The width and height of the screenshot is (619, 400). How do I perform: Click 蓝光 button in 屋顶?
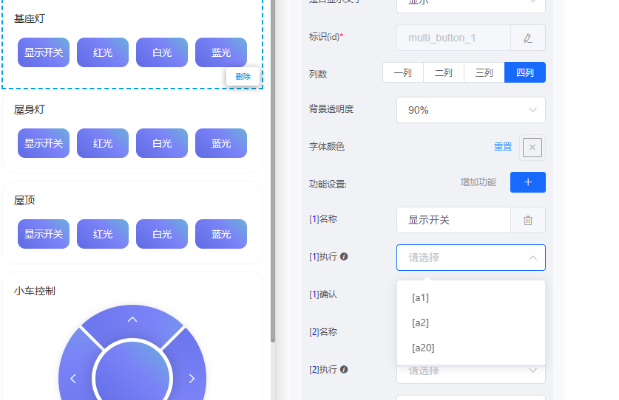(221, 234)
